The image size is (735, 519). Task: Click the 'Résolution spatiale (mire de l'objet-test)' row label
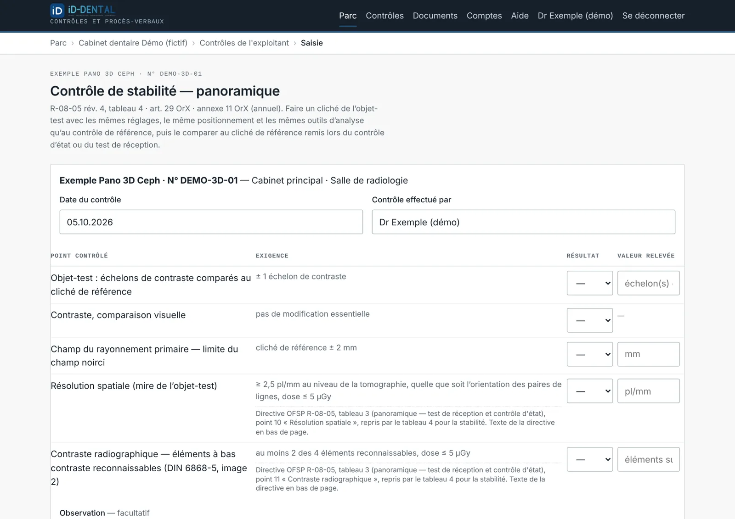134,386
